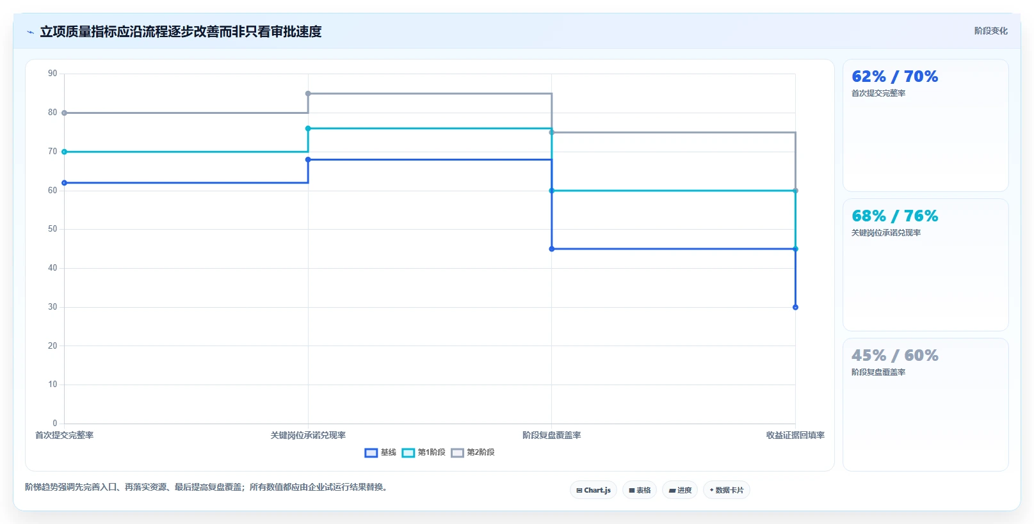
Task: Select the 45% / 60% data card
Action: click(925, 404)
